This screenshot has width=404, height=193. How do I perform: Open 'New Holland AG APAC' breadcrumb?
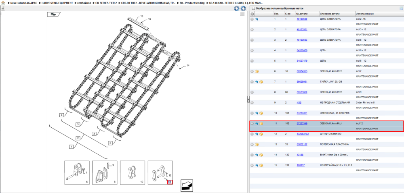tap(23, 3)
